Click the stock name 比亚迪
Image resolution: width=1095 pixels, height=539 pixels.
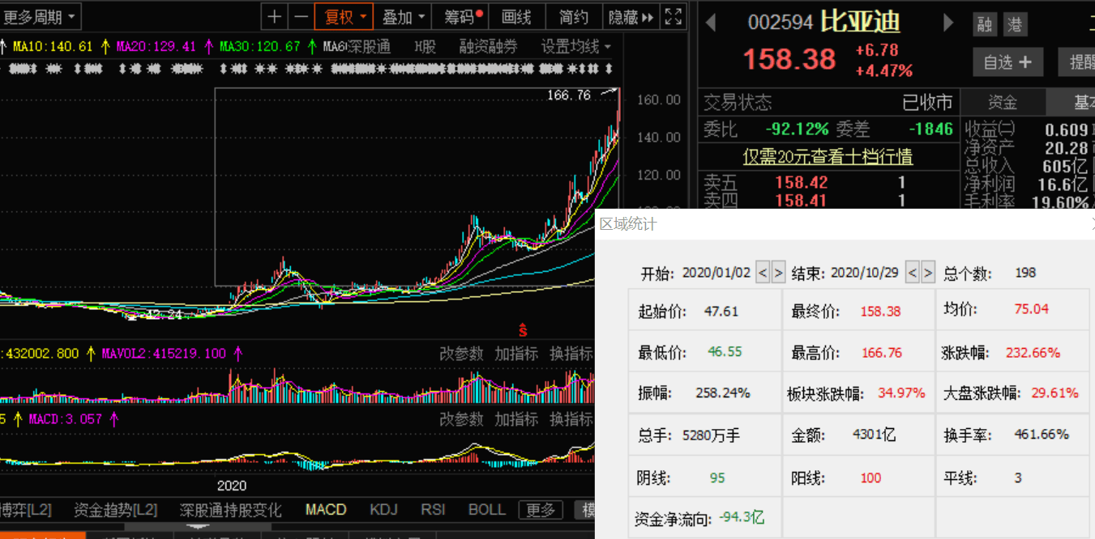(860, 21)
